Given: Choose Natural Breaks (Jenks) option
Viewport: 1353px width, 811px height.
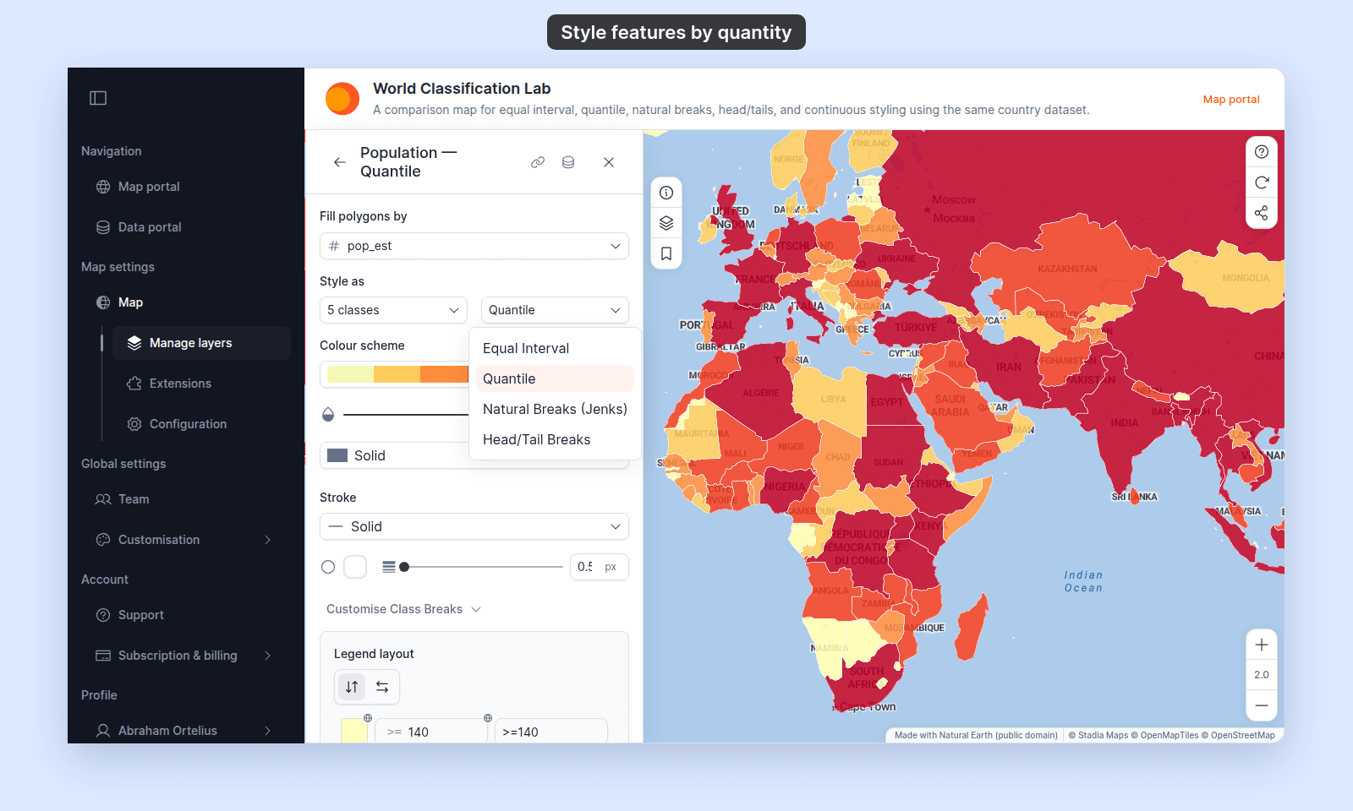Looking at the screenshot, I should [x=555, y=409].
